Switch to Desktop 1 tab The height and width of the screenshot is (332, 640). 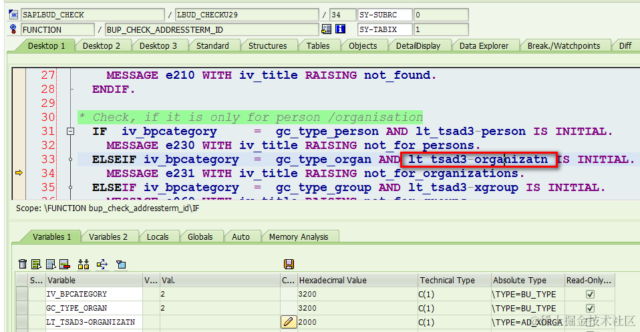pyautogui.click(x=46, y=45)
